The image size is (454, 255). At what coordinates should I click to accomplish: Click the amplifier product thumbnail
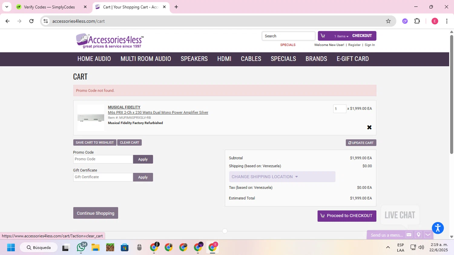click(91, 118)
